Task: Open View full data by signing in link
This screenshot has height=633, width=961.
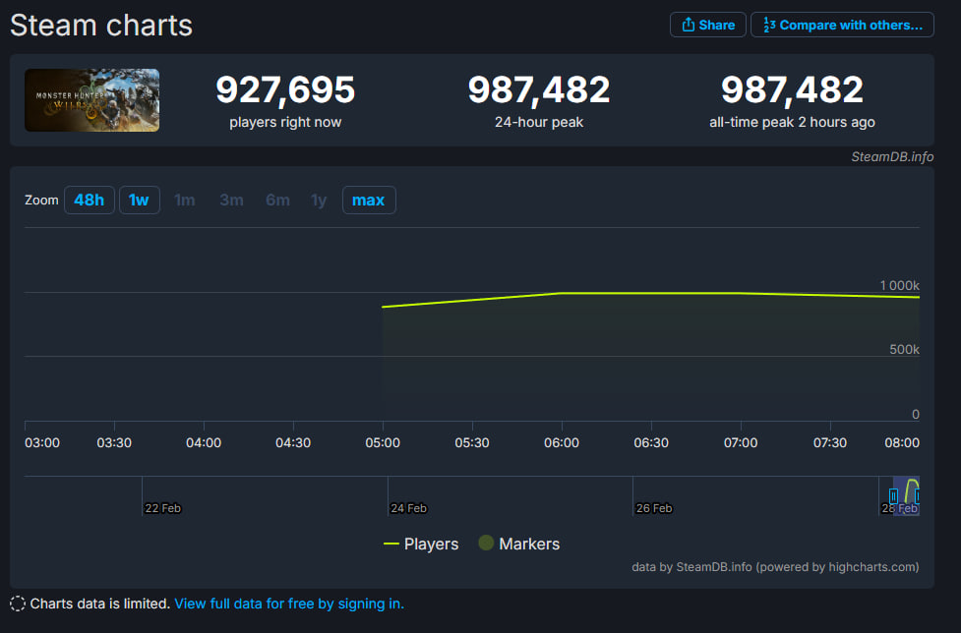Action: coord(289,604)
